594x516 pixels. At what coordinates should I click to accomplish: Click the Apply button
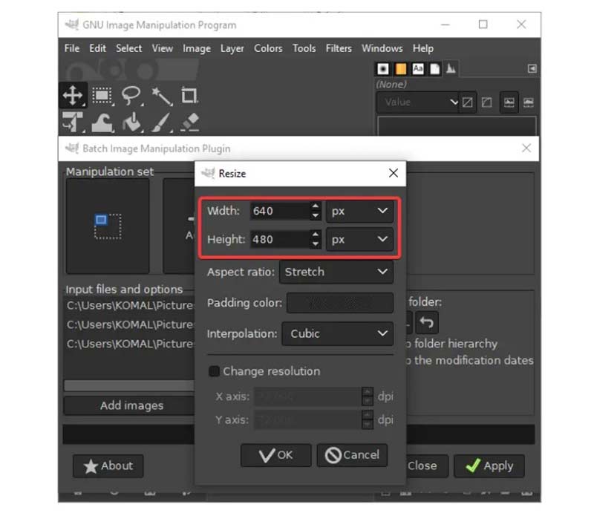click(489, 466)
